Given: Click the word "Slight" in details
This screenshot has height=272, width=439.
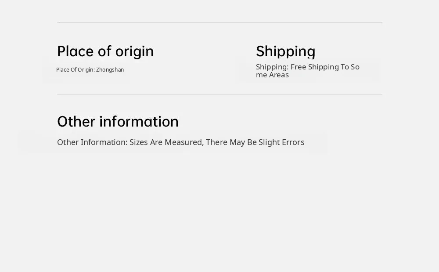Looking at the screenshot, I should point(269,142).
